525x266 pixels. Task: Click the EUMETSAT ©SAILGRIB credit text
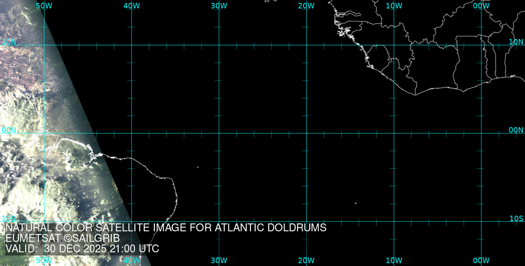click(62, 238)
